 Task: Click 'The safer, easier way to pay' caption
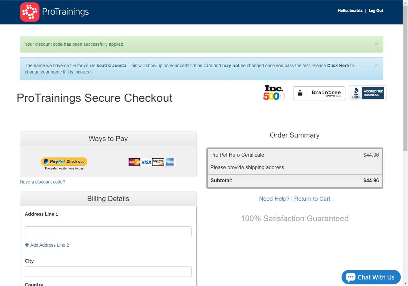click(x=64, y=168)
